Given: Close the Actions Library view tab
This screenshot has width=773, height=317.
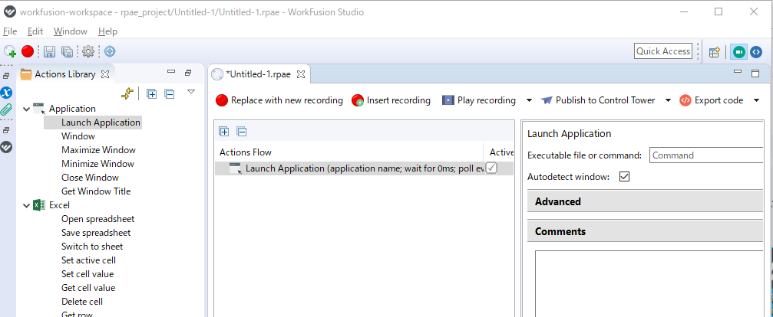Looking at the screenshot, I should (104, 74).
